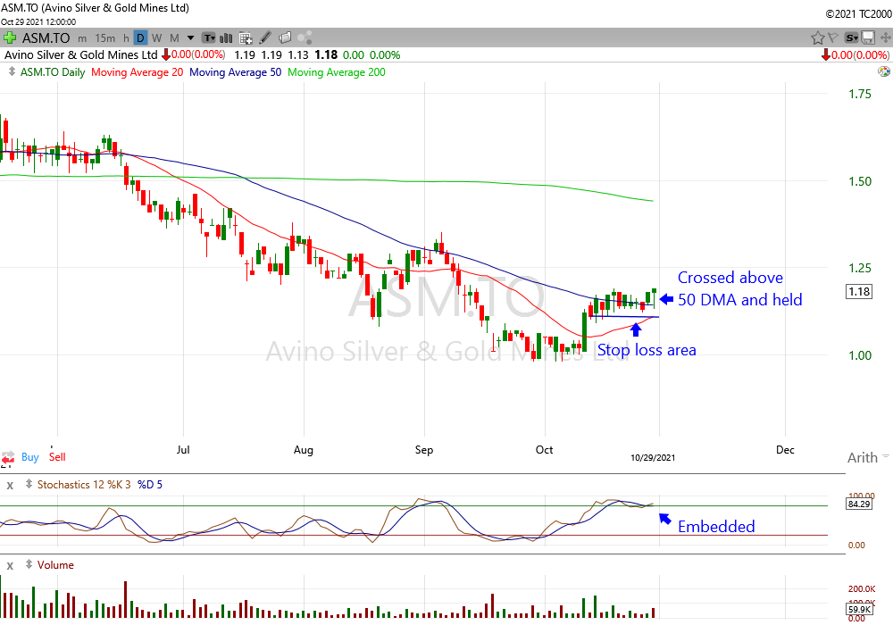The image size is (893, 625).
Task: Edit the Moving Average 20 indicator label
Action: click(x=138, y=72)
